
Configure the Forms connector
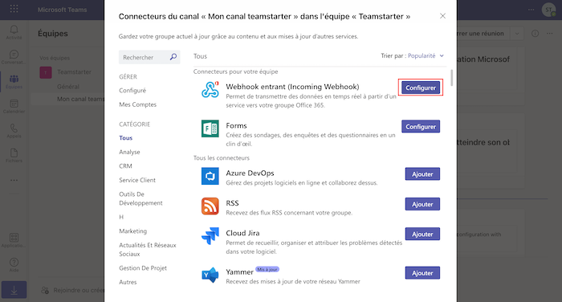pos(421,127)
